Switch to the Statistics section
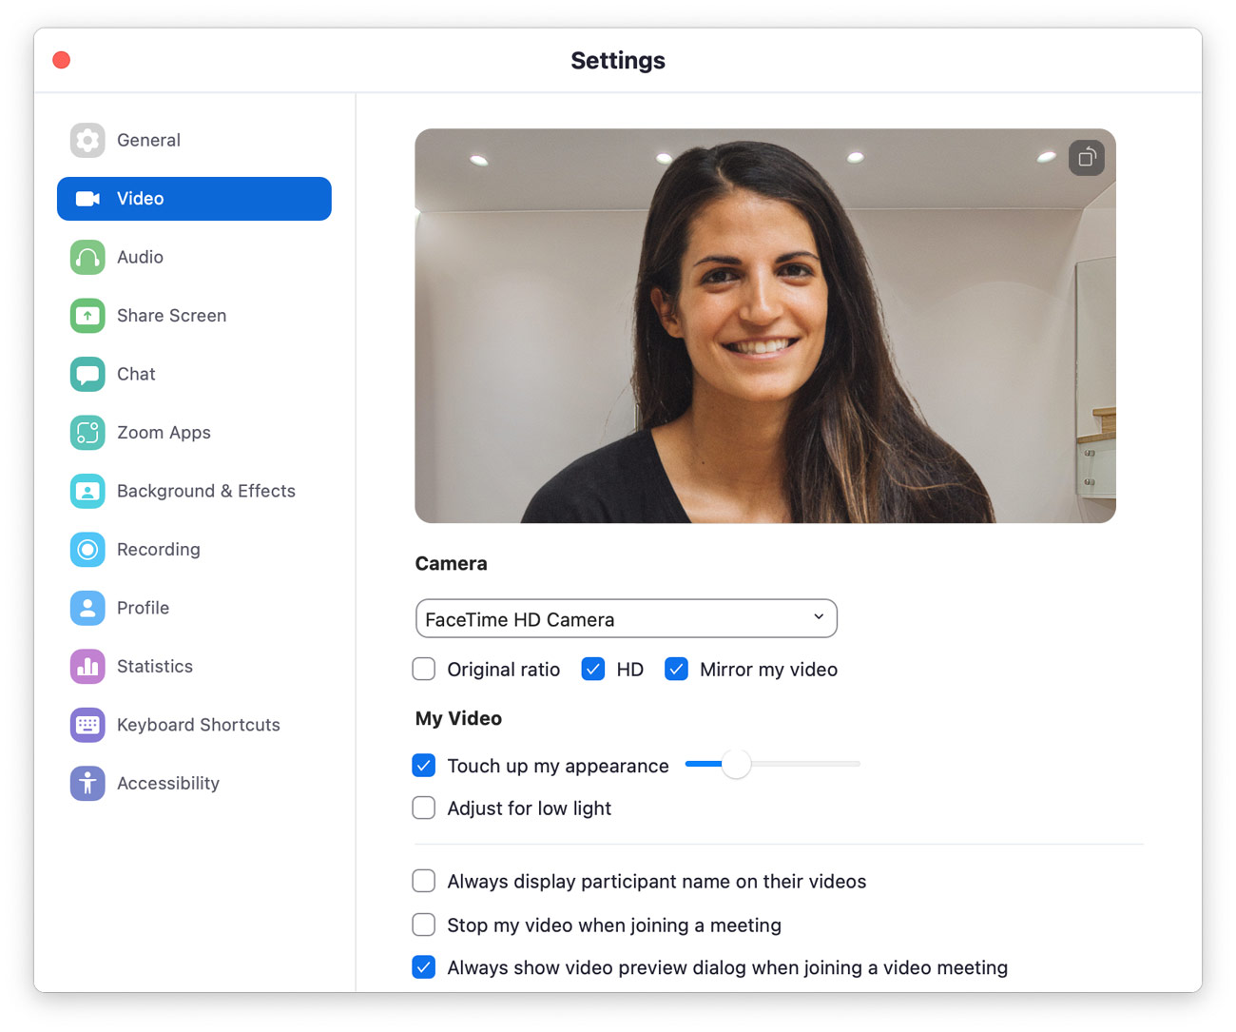The height and width of the screenshot is (1032, 1236). (x=87, y=666)
